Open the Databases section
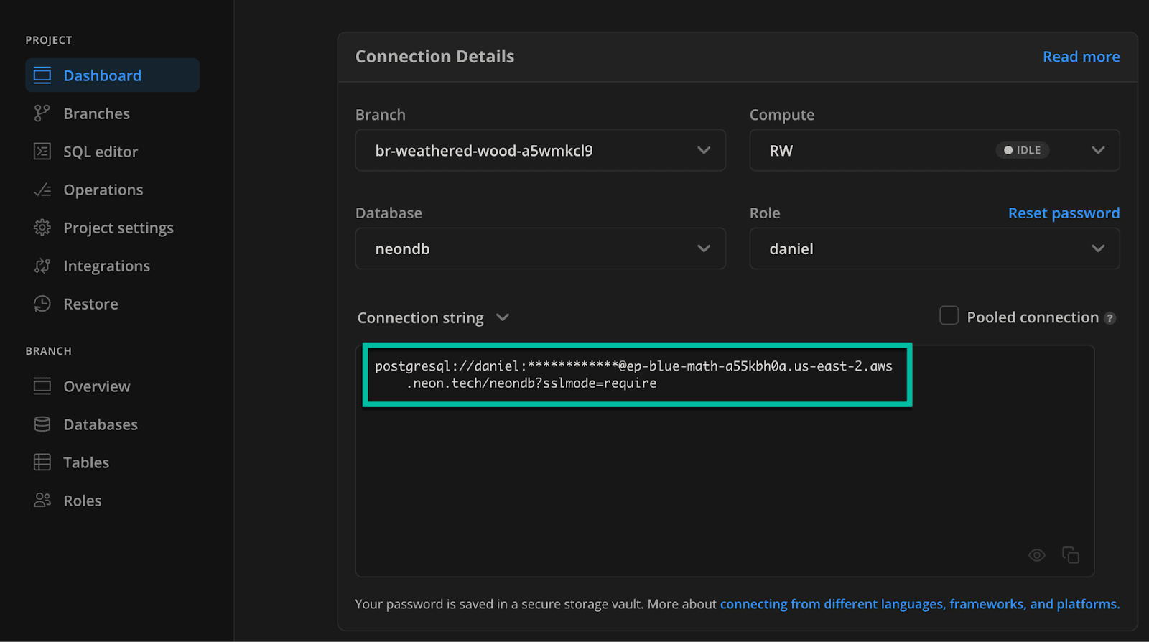 pos(101,424)
